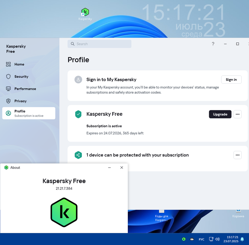This screenshot has height=245, width=249.
Task: Click the Kaspersky Free title in About
Action: click(x=64, y=181)
